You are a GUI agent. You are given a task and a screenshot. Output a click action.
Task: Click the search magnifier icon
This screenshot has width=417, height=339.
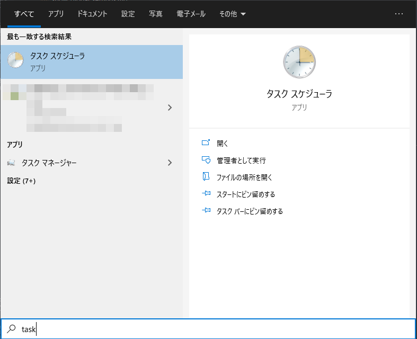[x=11, y=329]
